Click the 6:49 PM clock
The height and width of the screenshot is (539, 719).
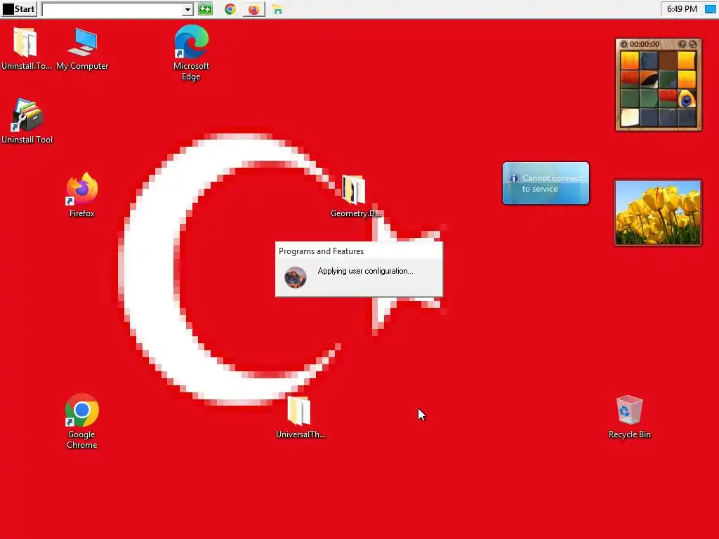pyautogui.click(x=682, y=9)
